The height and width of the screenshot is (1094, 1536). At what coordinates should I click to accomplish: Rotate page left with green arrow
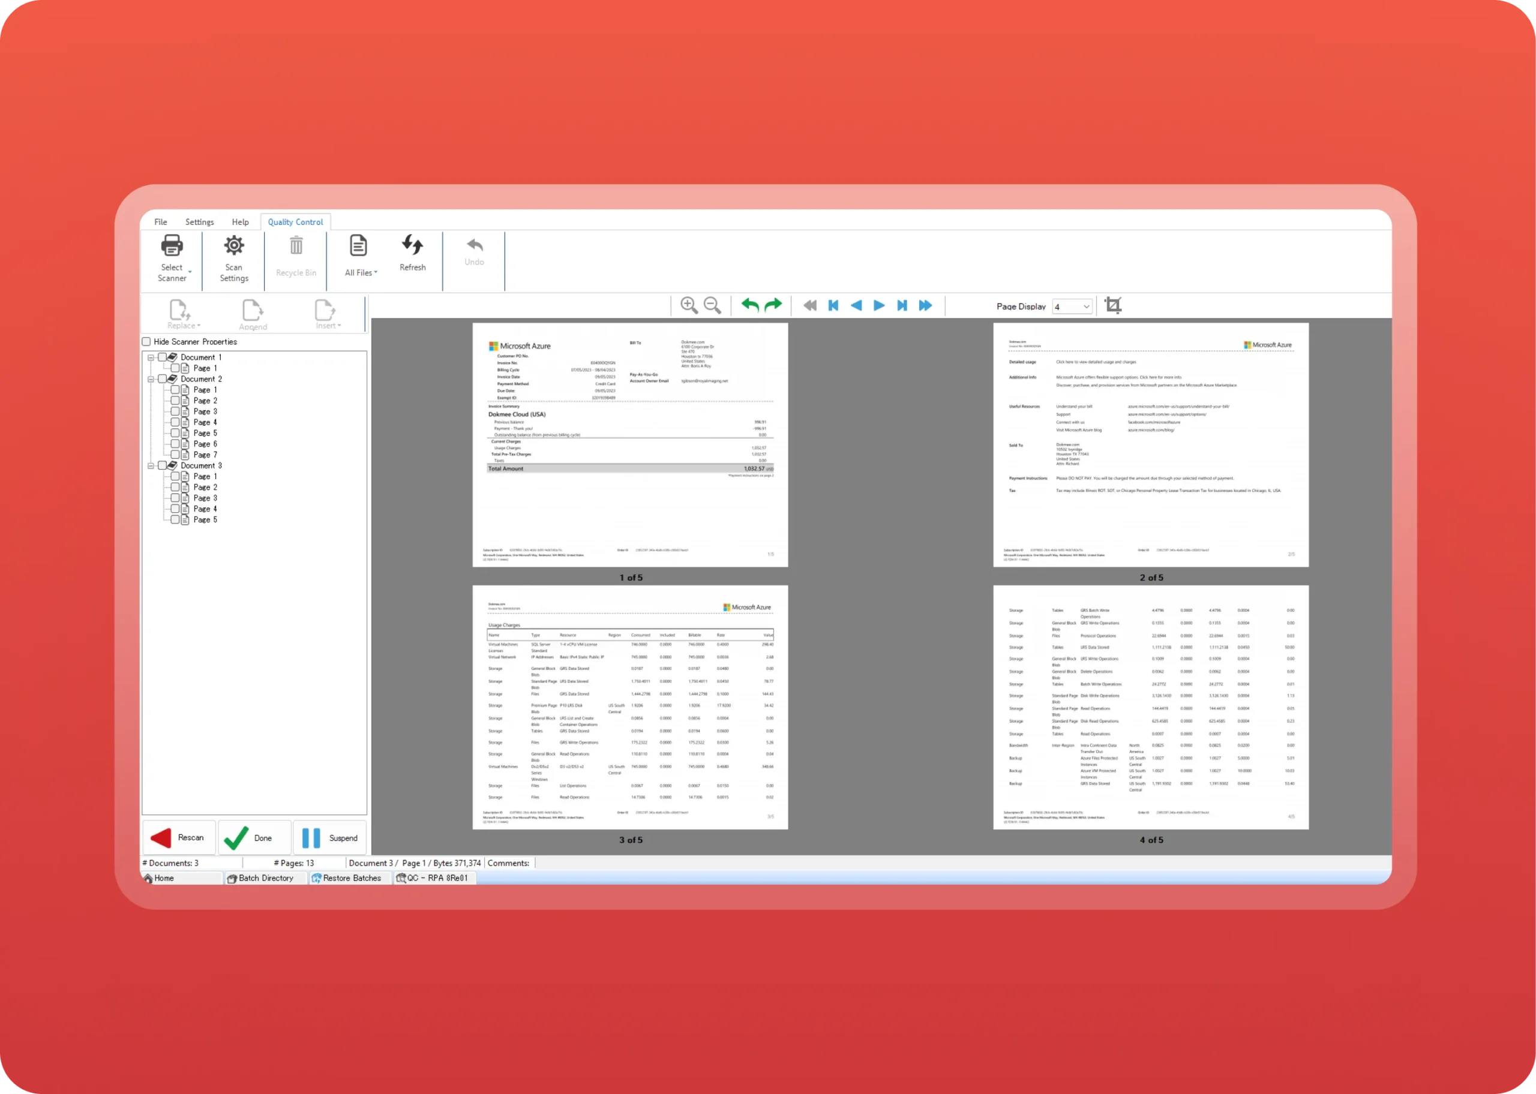750,306
